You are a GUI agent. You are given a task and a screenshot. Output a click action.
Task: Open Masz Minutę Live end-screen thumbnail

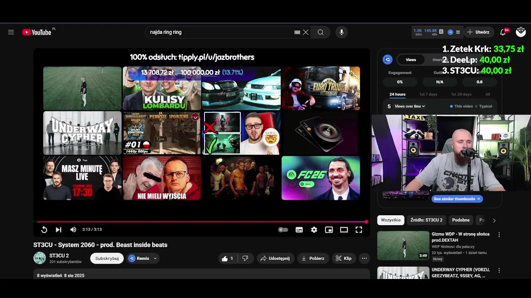coord(82,178)
